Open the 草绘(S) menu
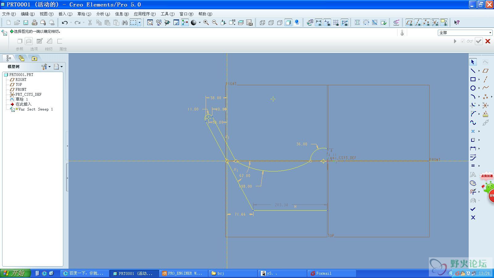Screen dimensions: 494x278 [84, 14]
